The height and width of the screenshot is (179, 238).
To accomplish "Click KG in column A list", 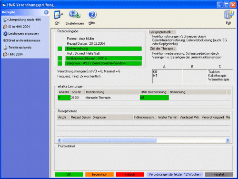I will point(155,72).
